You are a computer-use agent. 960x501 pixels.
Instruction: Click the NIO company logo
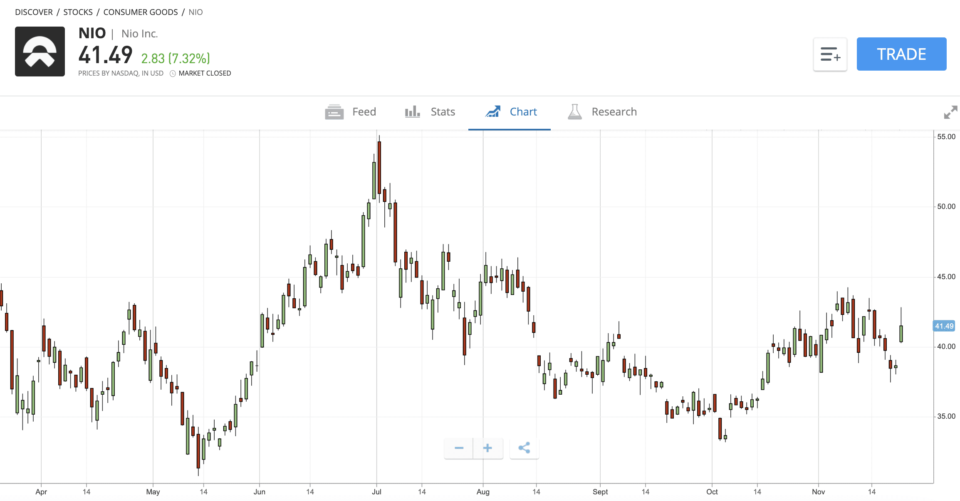pyautogui.click(x=40, y=52)
